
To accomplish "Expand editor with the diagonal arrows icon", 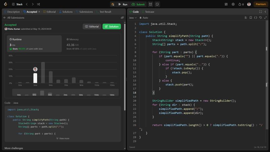I will tap(265, 18).
